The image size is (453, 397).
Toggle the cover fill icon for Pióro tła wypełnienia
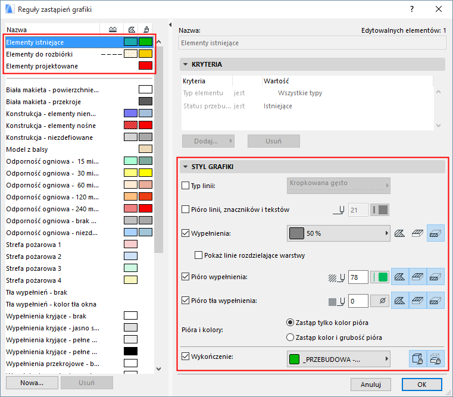(417, 301)
